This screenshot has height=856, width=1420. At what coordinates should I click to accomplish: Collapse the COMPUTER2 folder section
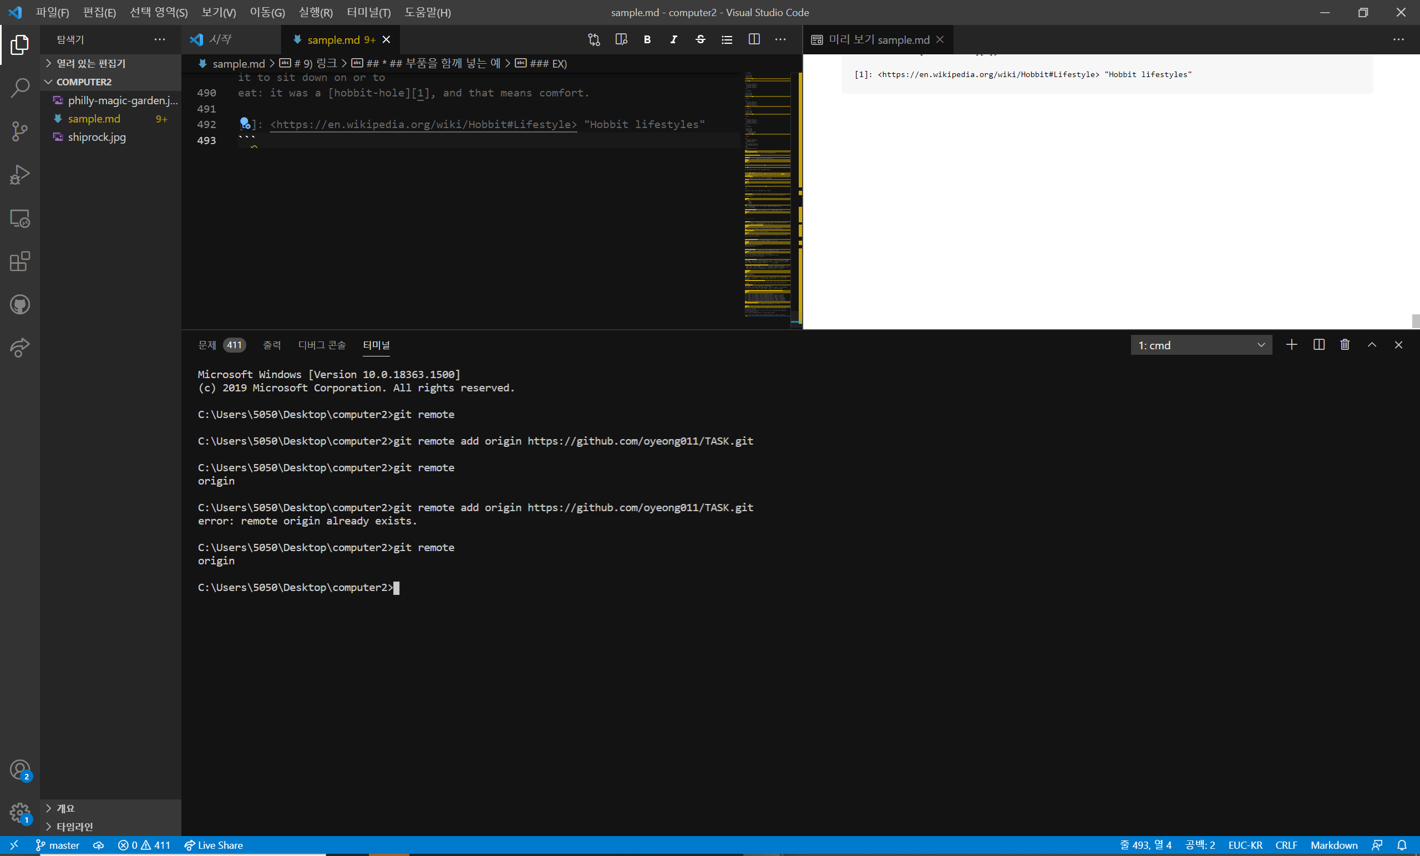110,82
